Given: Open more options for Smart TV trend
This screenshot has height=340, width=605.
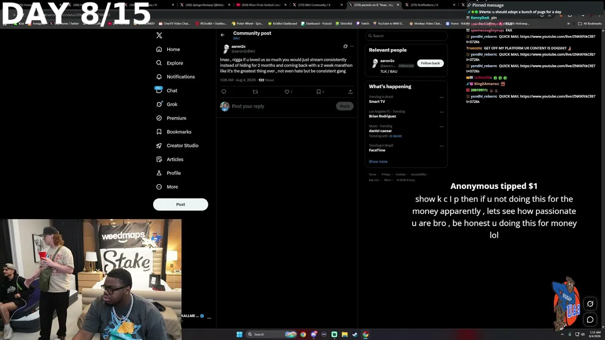Looking at the screenshot, I should pos(441,97).
